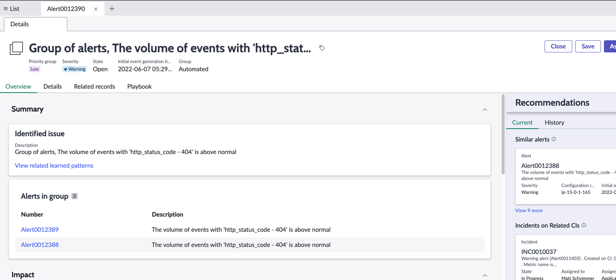Click Matt Schvimmer assigned to value
616x280 pixels.
point(578,278)
